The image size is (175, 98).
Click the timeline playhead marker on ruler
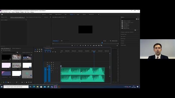click(x=94, y=52)
